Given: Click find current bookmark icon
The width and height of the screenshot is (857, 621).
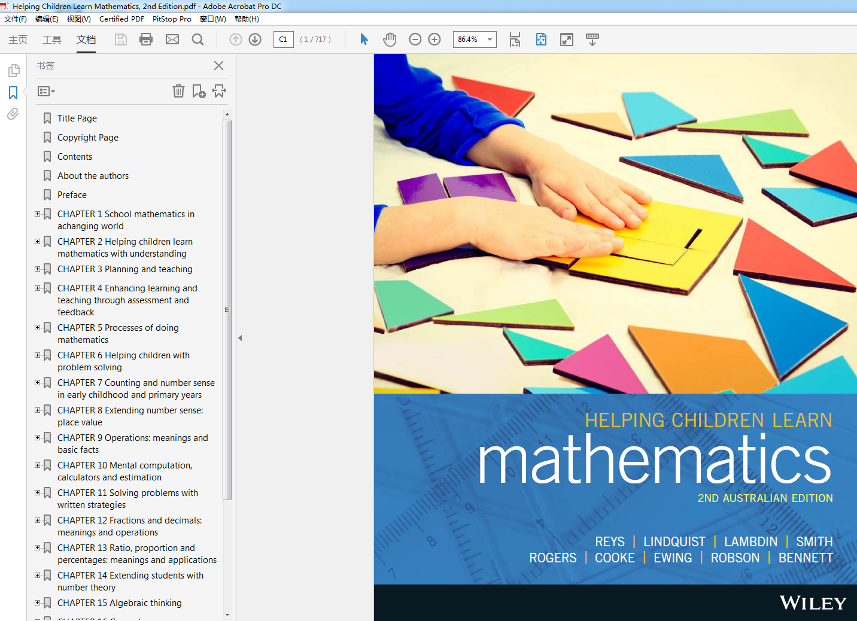Looking at the screenshot, I should point(219,91).
